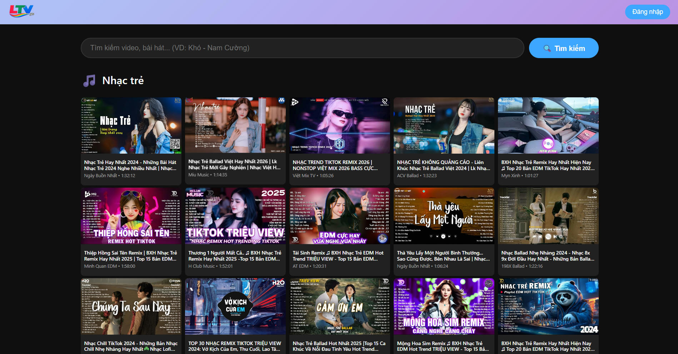Click Nhạc Trẻ Remix panda 2024 thumbnail
This screenshot has height=354, width=678.
548,307
